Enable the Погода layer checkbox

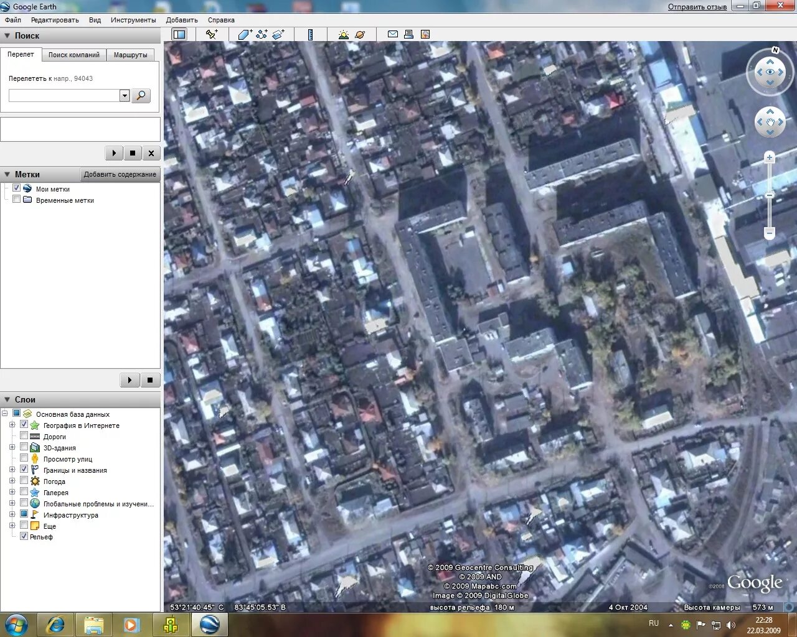tap(24, 481)
